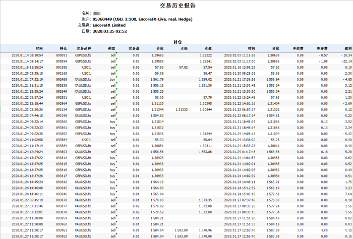
Task: Select the report date 2020.03.25 02:52
Action: click(x=109, y=31)
